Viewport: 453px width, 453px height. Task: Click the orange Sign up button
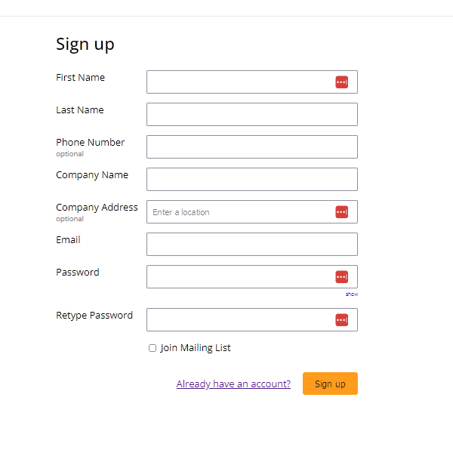330,384
